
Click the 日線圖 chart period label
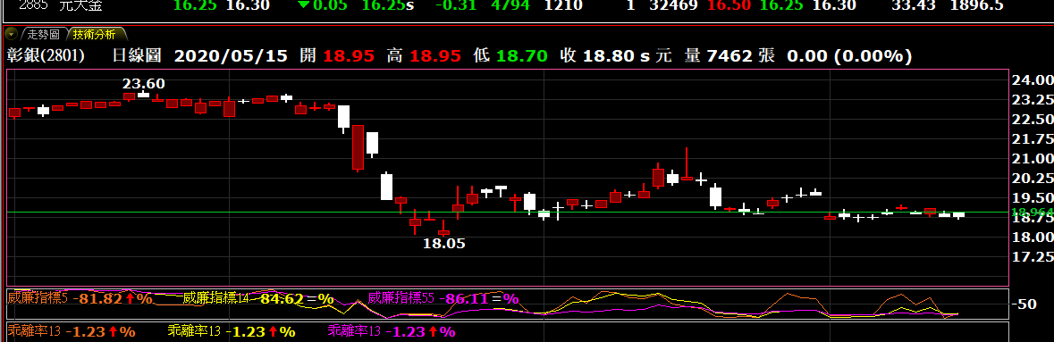click(137, 55)
